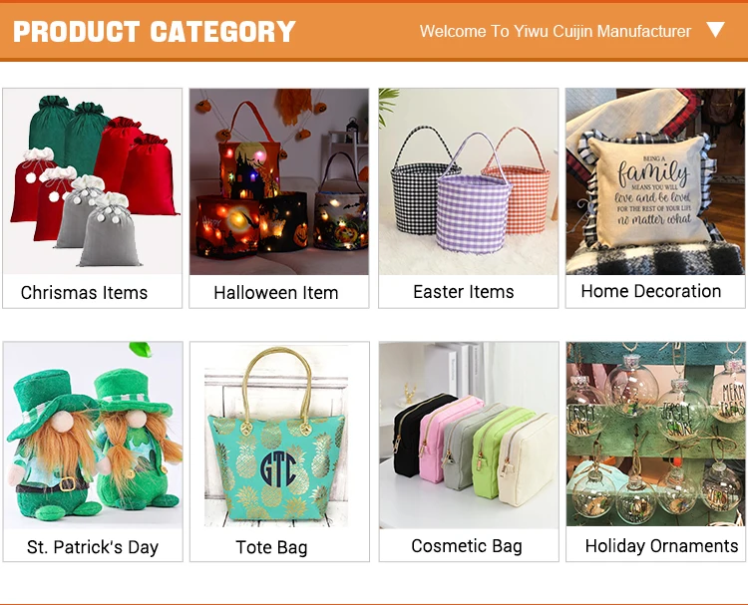Open the Halloween Item label

276,293
